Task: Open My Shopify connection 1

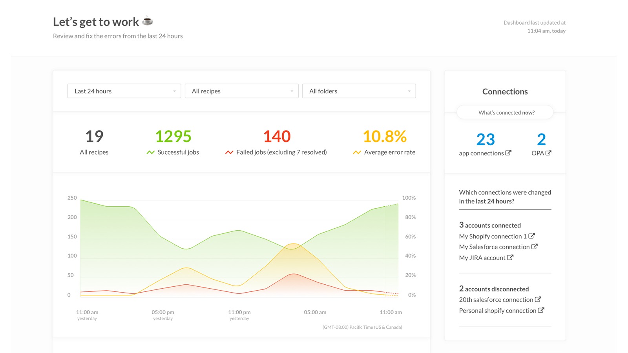Action: pos(493,236)
